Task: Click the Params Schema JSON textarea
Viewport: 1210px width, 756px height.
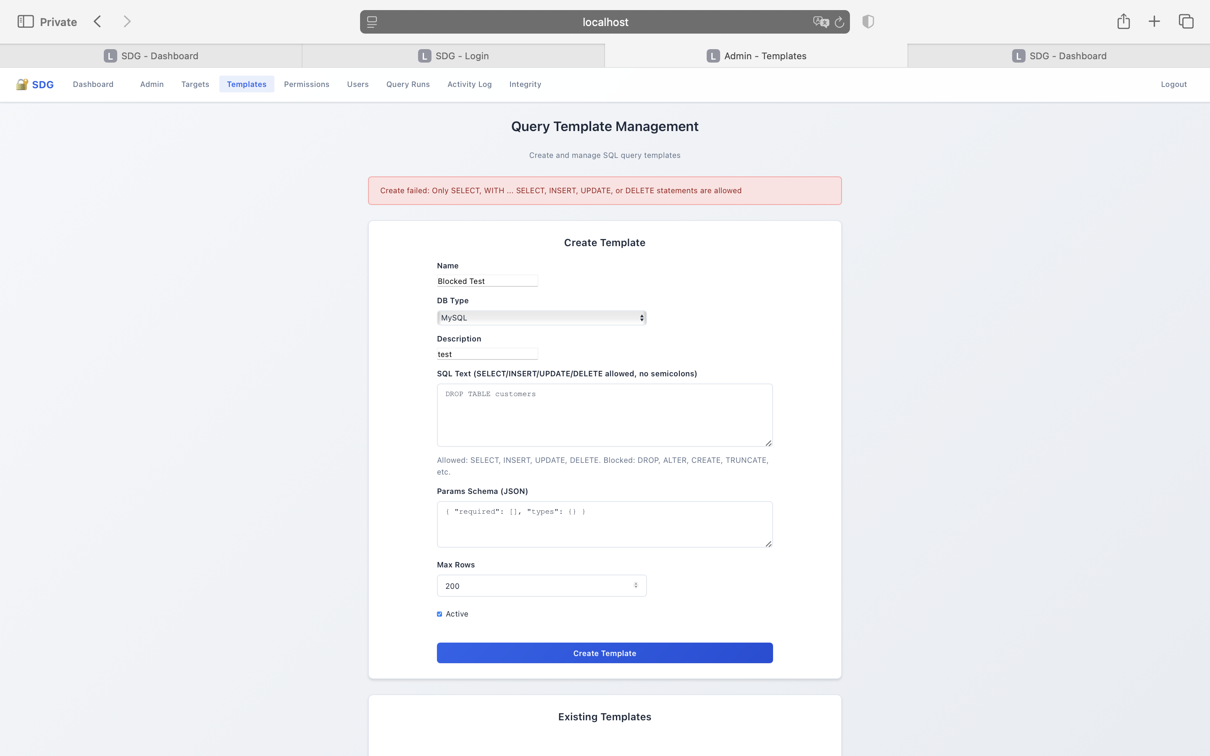Action: (604, 524)
